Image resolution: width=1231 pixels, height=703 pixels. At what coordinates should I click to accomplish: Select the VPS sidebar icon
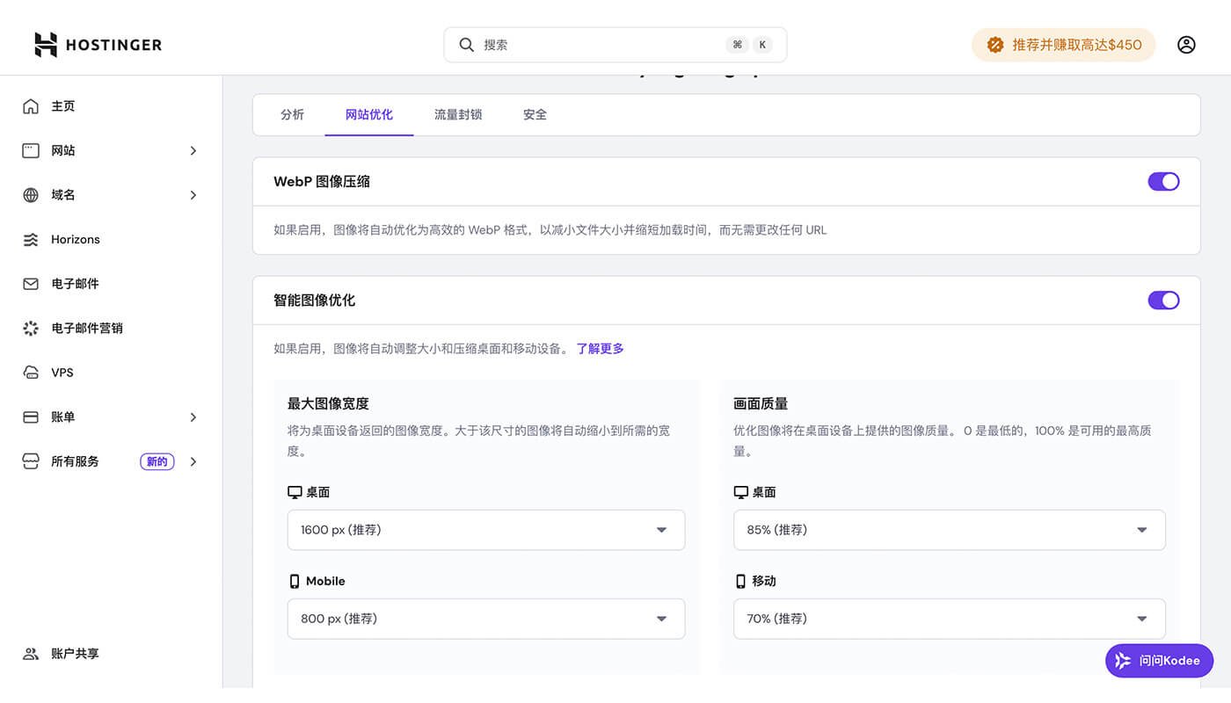click(32, 372)
